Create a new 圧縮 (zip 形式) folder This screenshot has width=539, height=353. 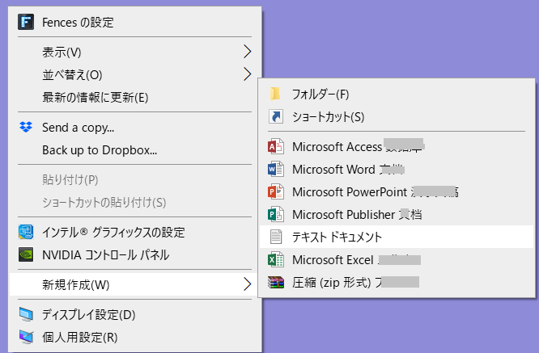pos(397,283)
